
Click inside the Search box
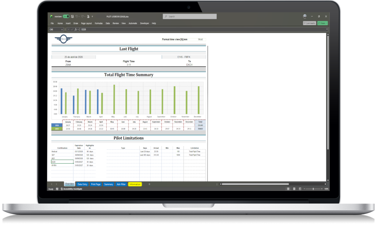coord(190,16)
